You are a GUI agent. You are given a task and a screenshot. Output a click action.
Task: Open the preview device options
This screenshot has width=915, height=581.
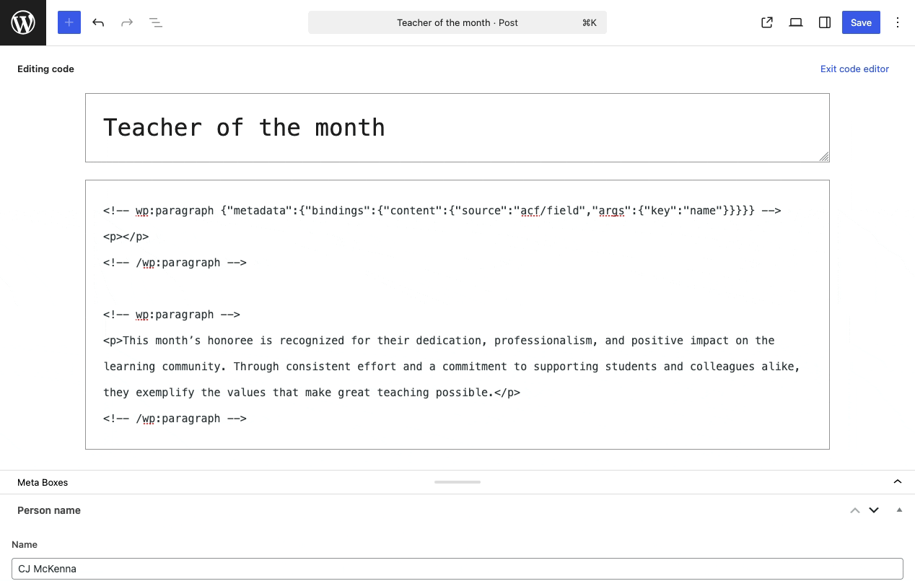point(796,22)
